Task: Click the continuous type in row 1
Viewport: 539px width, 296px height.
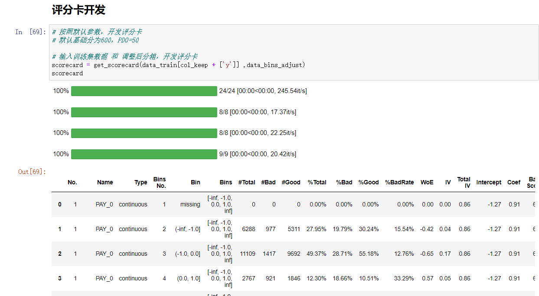Action: pos(133,229)
